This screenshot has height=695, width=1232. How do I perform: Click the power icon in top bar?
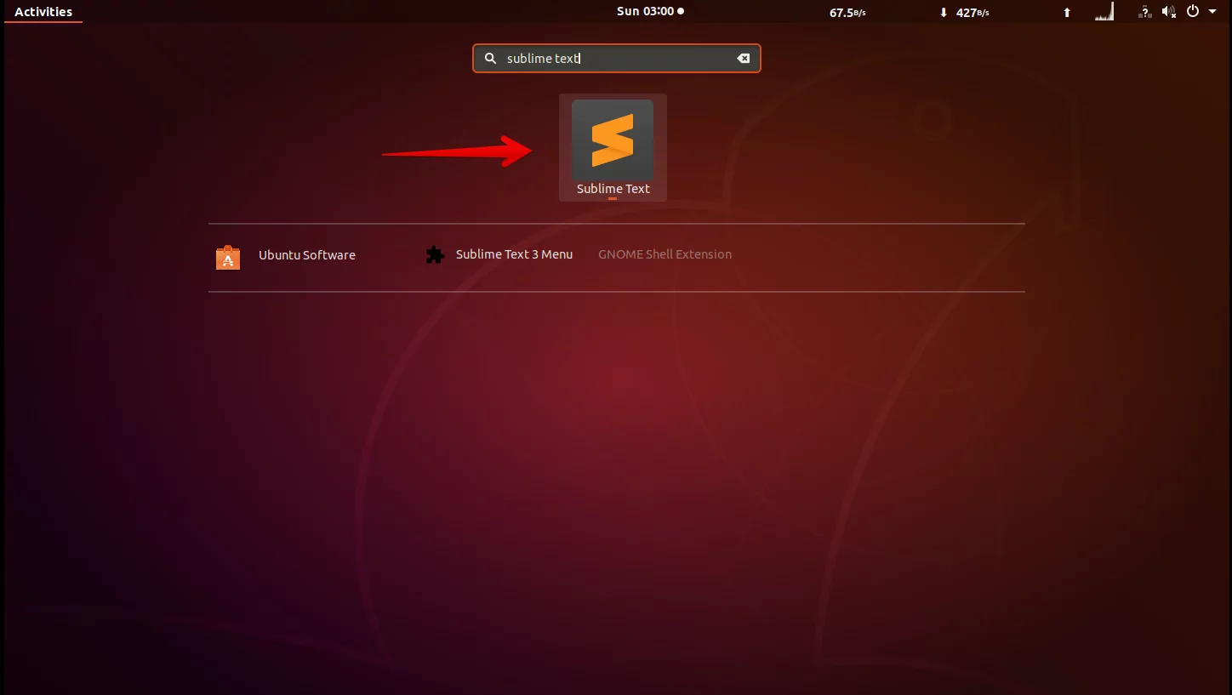coord(1193,12)
